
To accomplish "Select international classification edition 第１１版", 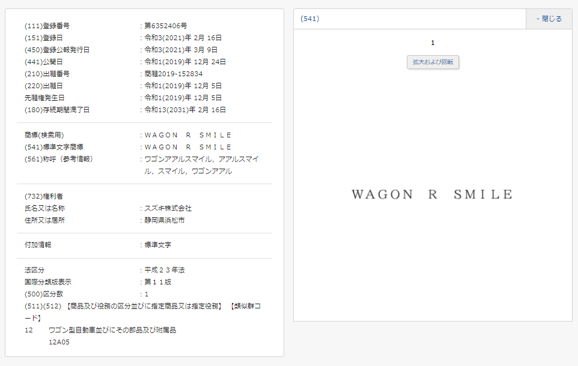I will pyautogui.click(x=158, y=282).
